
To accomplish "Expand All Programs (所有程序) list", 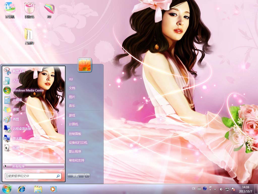I will [34, 166].
